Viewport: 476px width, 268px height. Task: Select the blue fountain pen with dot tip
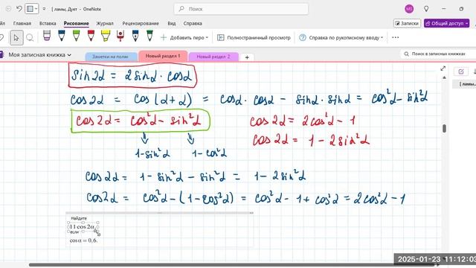135,36
